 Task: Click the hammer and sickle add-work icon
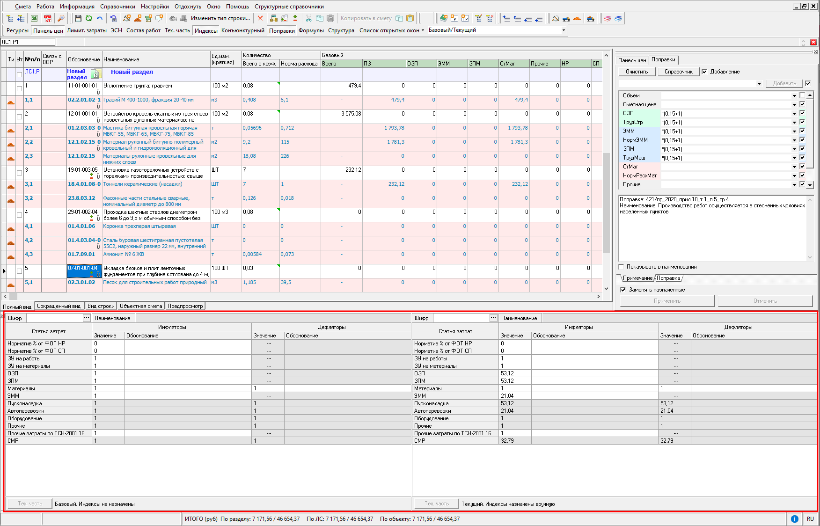click(127, 18)
